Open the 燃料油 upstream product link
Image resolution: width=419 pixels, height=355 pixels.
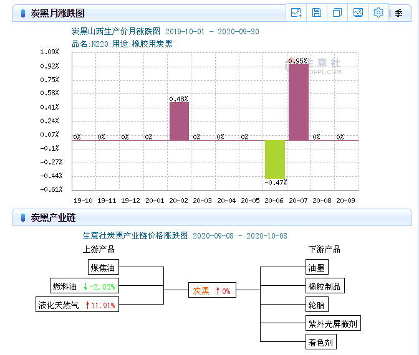(x=65, y=286)
